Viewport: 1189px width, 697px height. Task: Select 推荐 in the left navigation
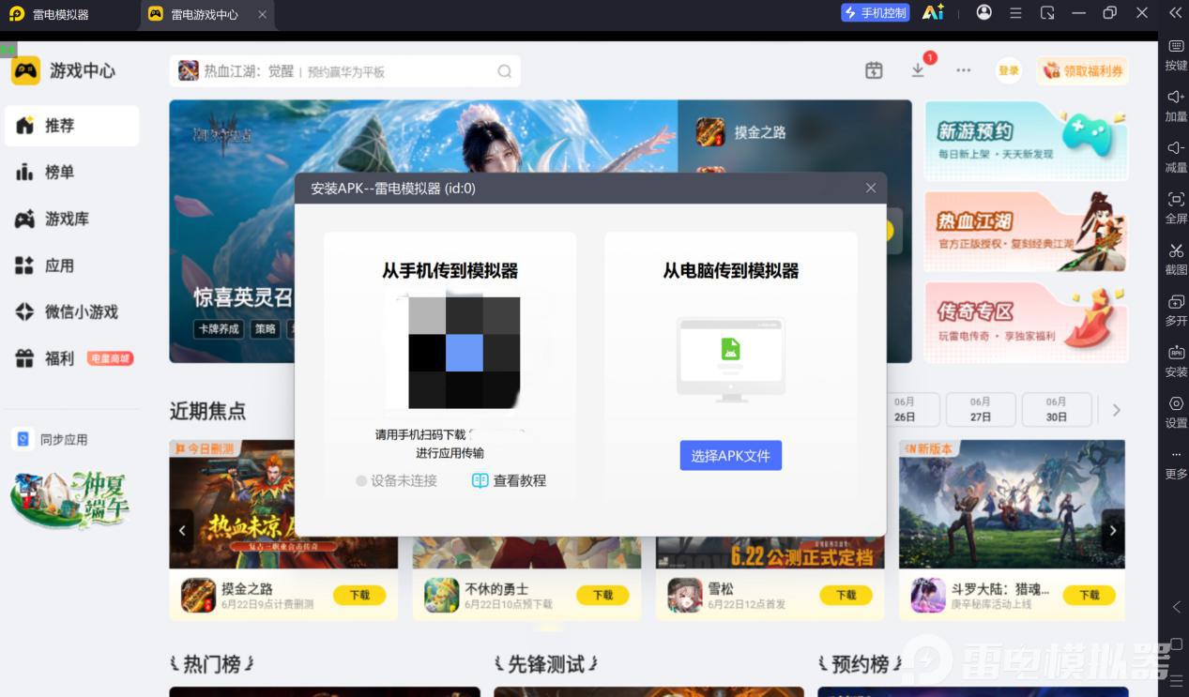[72, 126]
